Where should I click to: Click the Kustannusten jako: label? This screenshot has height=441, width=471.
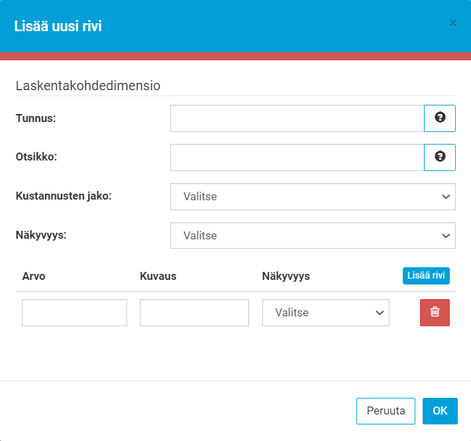(64, 196)
